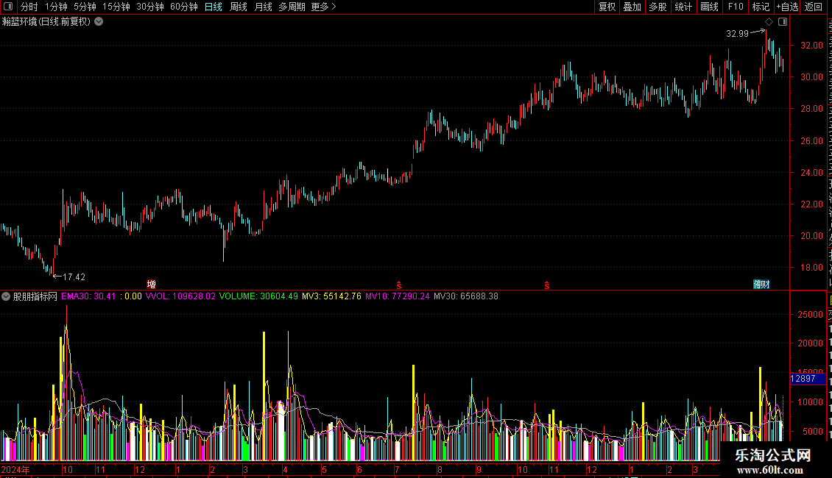Toggle the left sidebar panel icon
Image resolution: width=832 pixels, height=478 pixels.
(x=8, y=7)
